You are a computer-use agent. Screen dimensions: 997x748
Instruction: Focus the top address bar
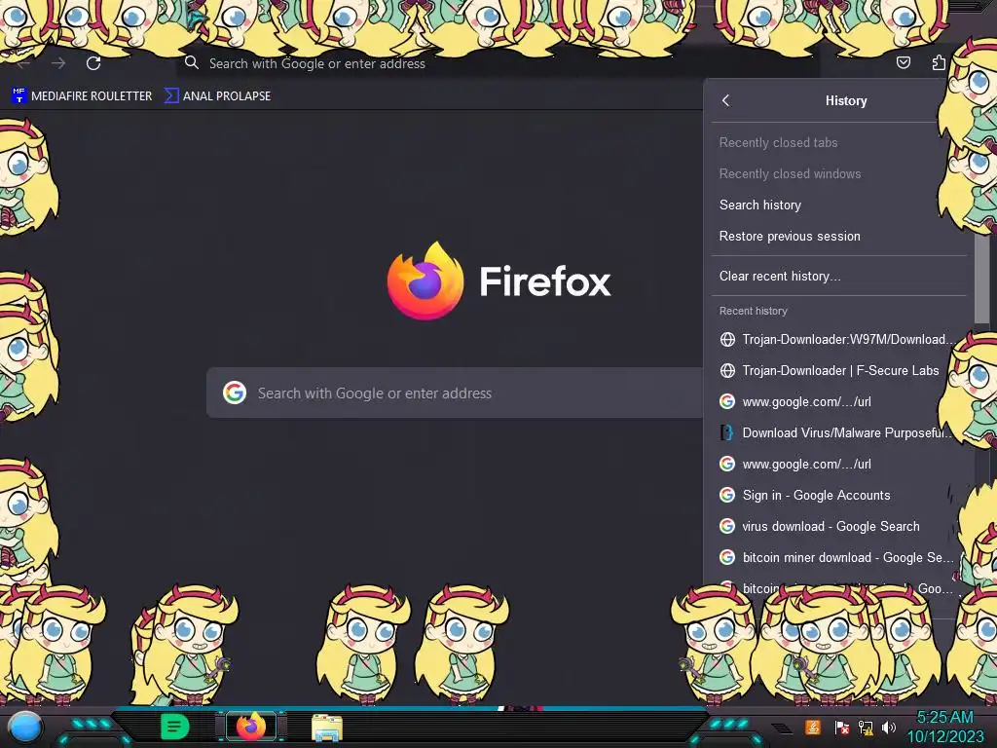[x=498, y=63]
